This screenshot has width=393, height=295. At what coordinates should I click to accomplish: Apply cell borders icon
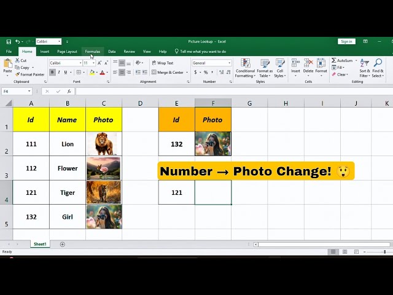tap(79, 73)
